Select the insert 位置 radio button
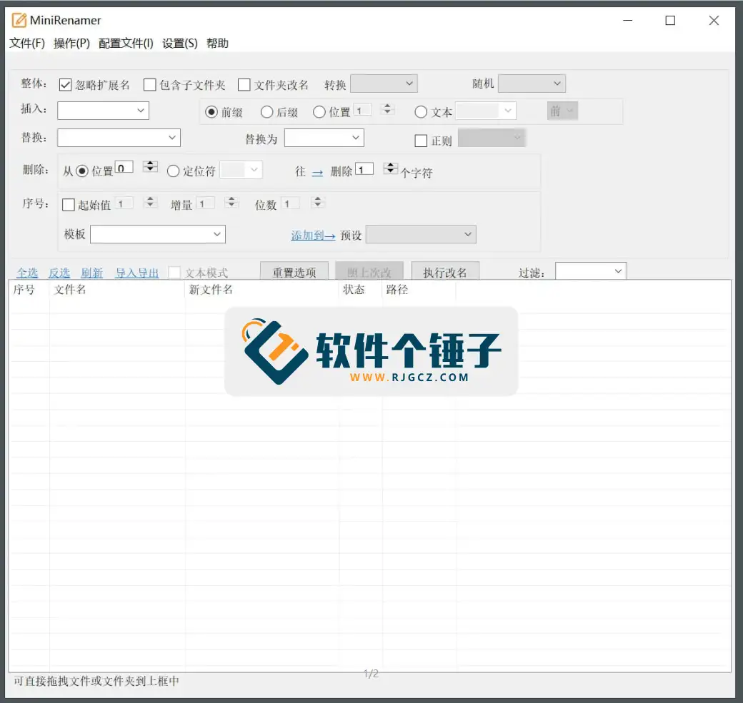 tap(319, 112)
